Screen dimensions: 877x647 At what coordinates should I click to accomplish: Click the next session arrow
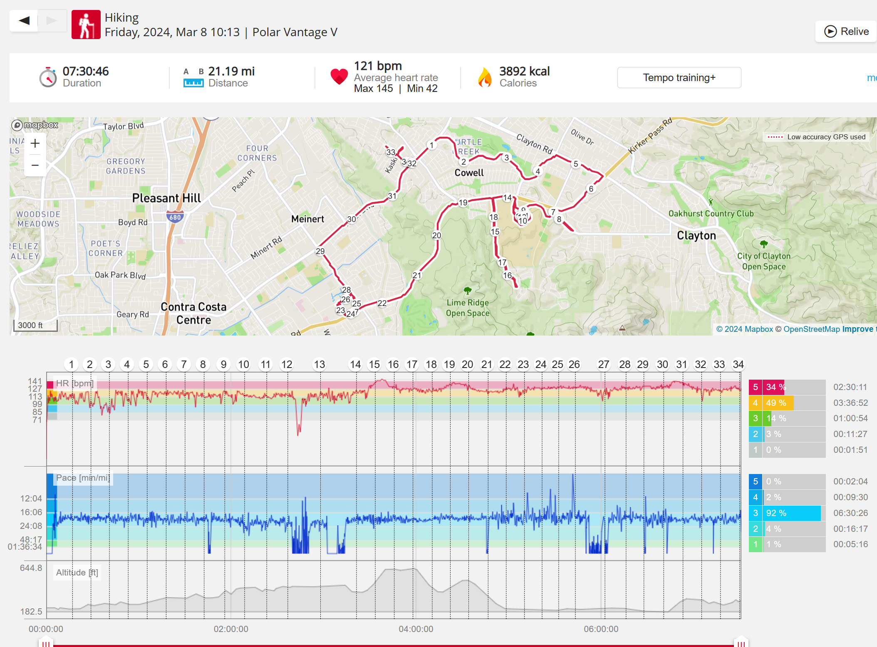click(52, 20)
